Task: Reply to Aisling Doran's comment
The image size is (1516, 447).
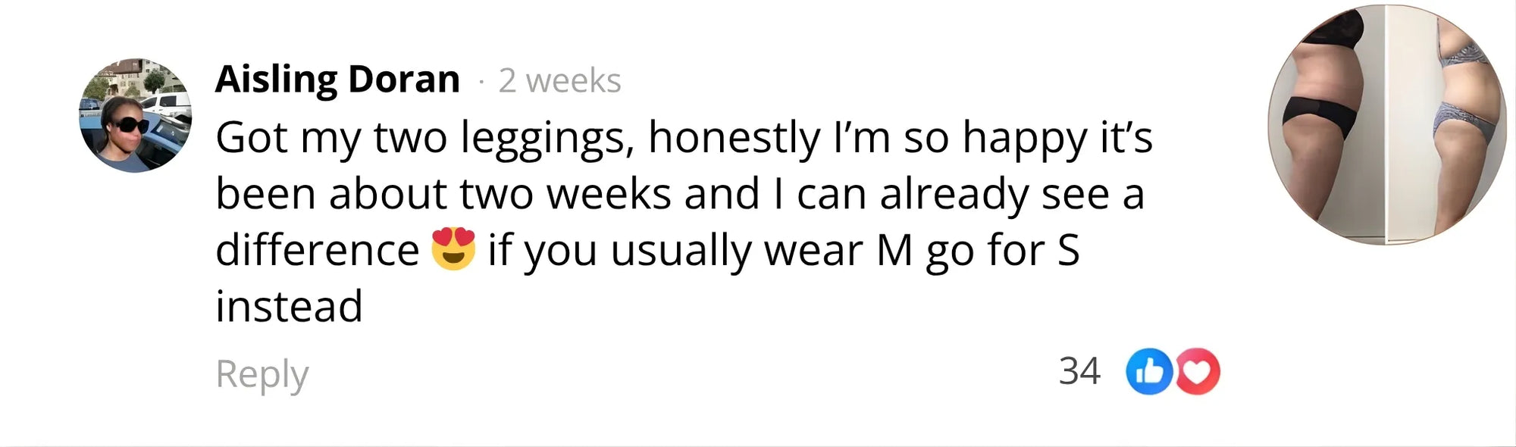Action: click(x=262, y=373)
